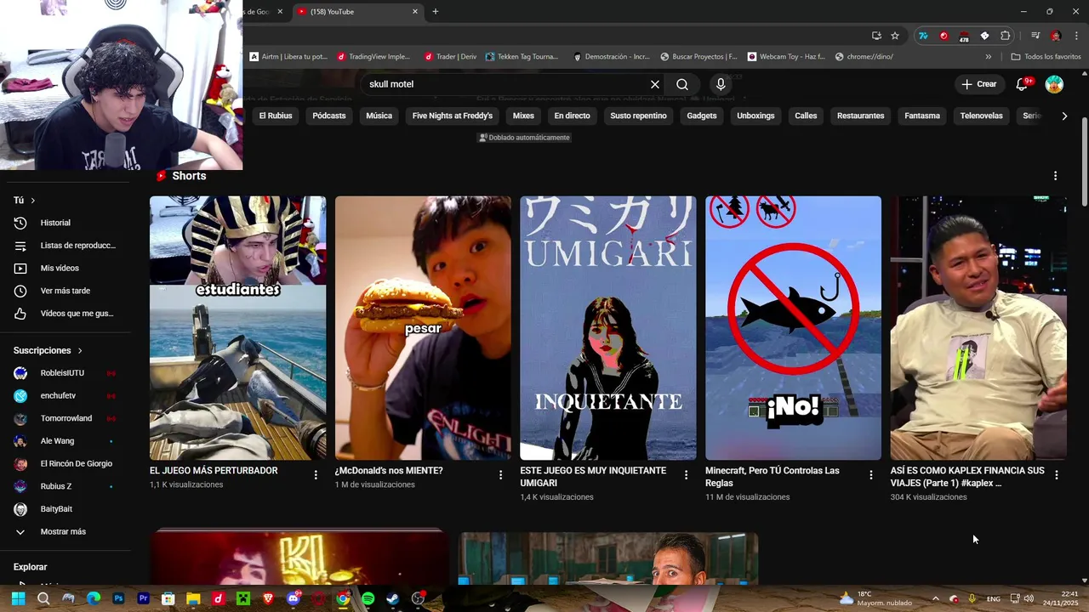Viewport: 1089px width, 612px height.
Task: Open RobleisIUTU subscription channel
Action: coord(65,373)
